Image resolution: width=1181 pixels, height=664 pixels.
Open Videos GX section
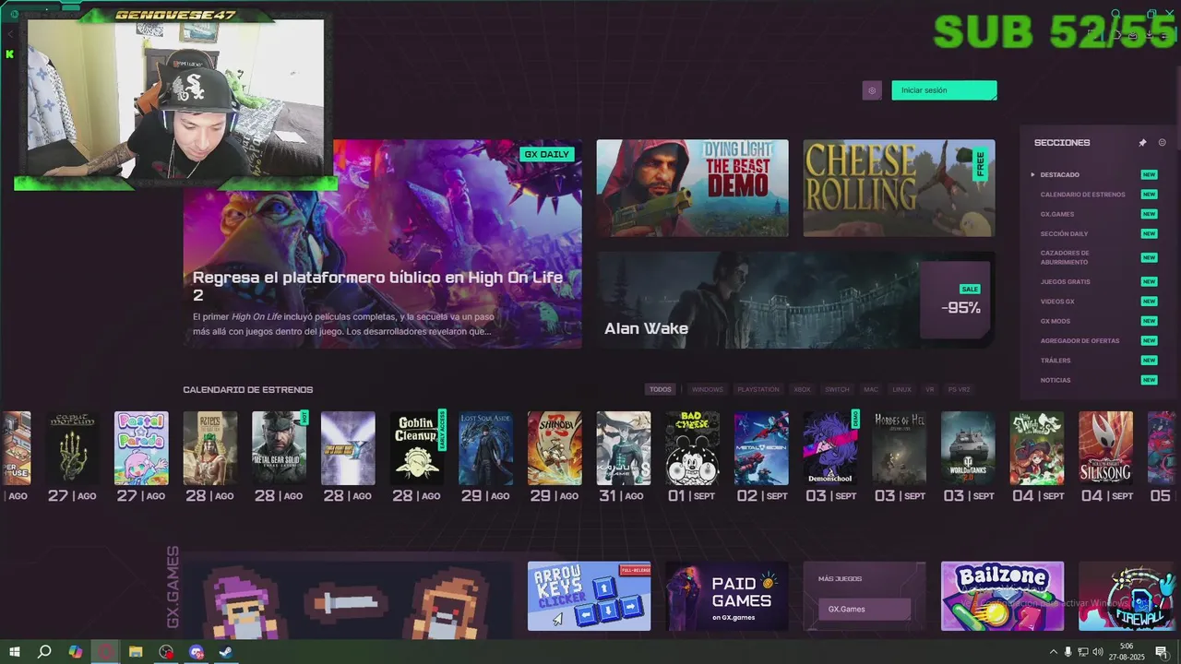pyautogui.click(x=1057, y=302)
